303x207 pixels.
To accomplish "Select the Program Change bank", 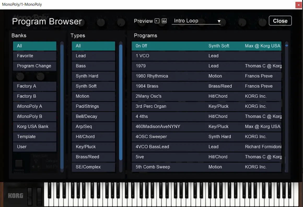I will [x=34, y=66].
